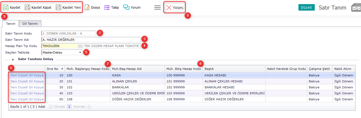Click the Kaydet Kapat toolbar icon
This screenshot has height=118, width=361.
tap(27, 7)
